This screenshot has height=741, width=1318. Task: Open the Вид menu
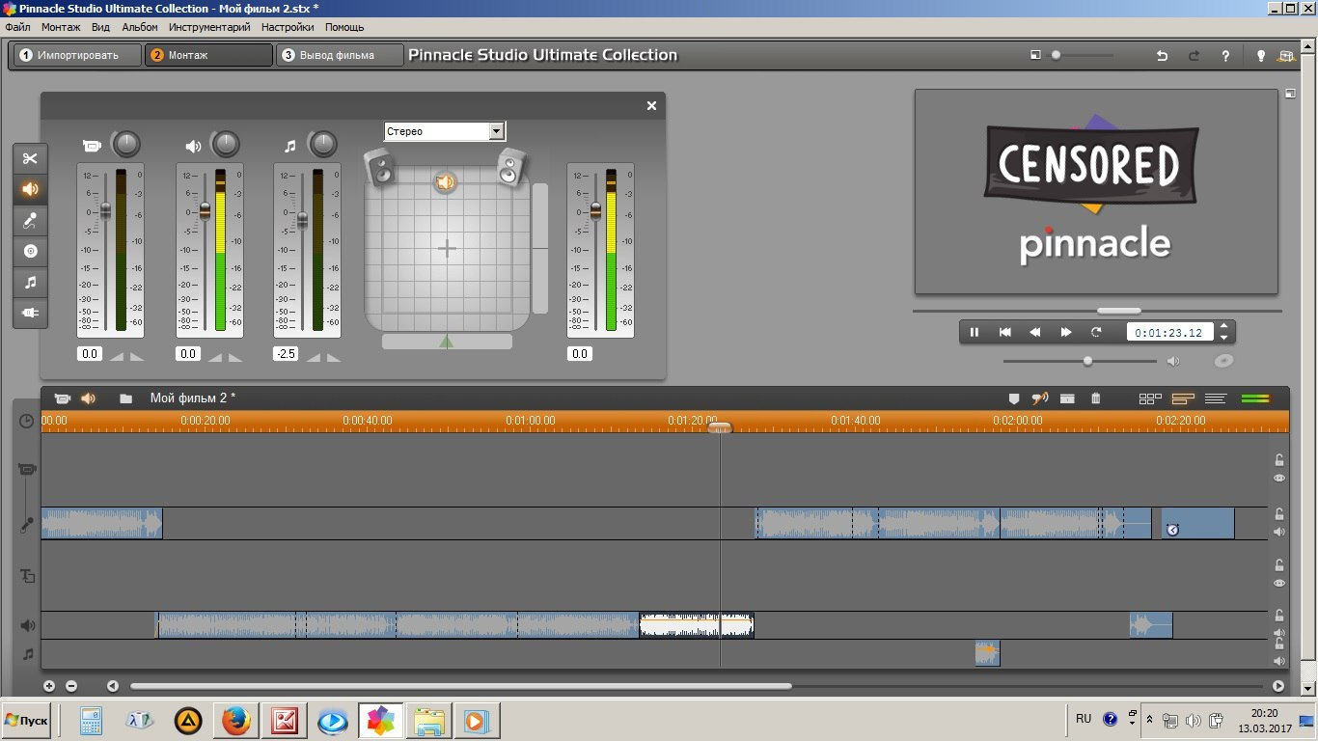[100, 27]
